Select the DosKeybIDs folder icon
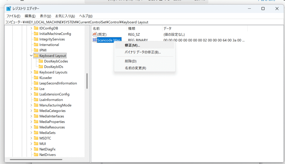 click(x=41, y=67)
